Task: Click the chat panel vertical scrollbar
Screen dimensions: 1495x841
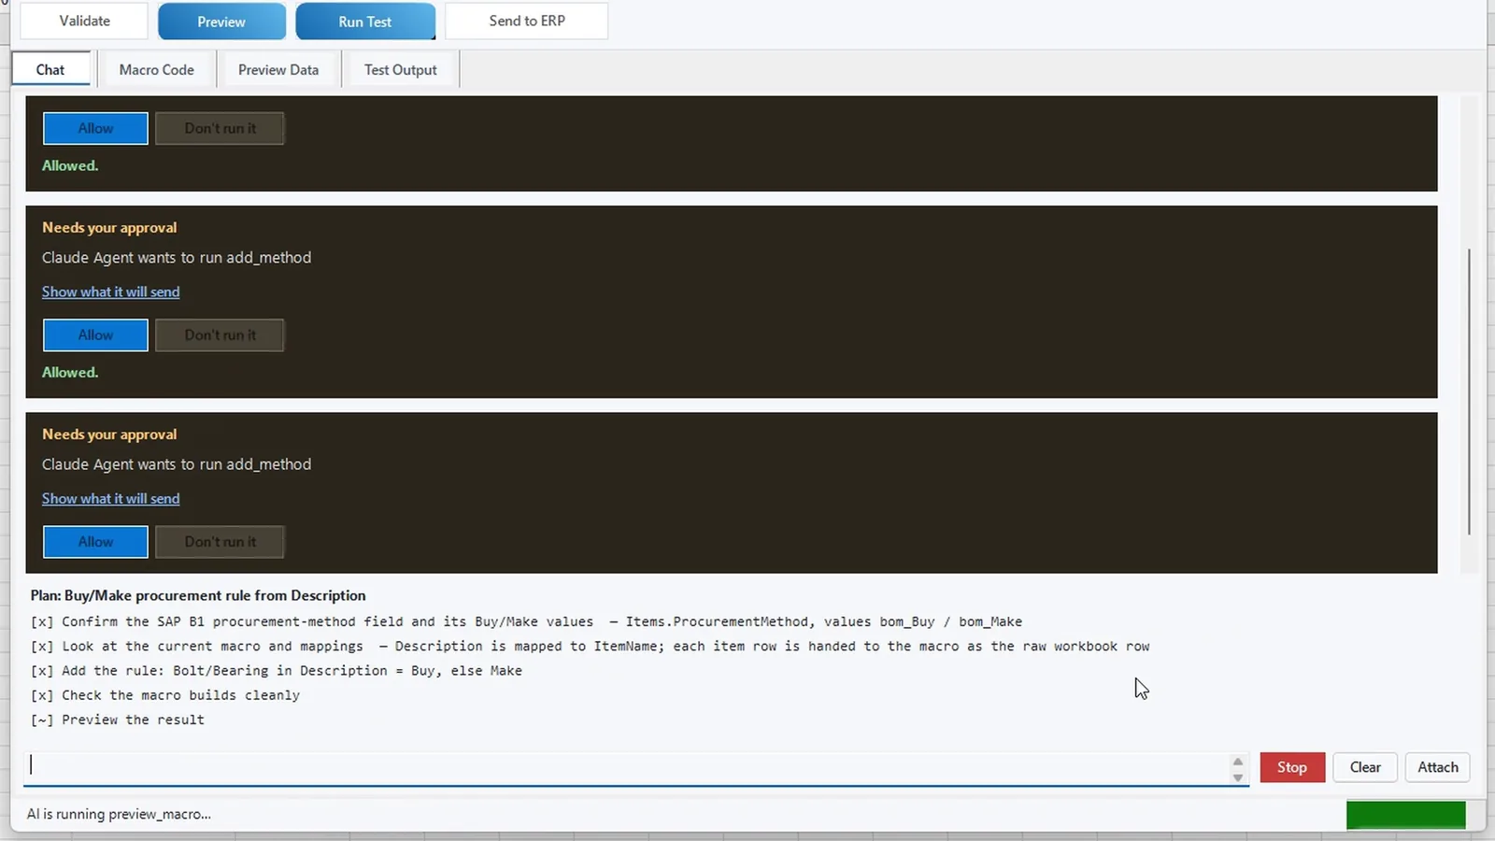Action: tap(1469, 392)
